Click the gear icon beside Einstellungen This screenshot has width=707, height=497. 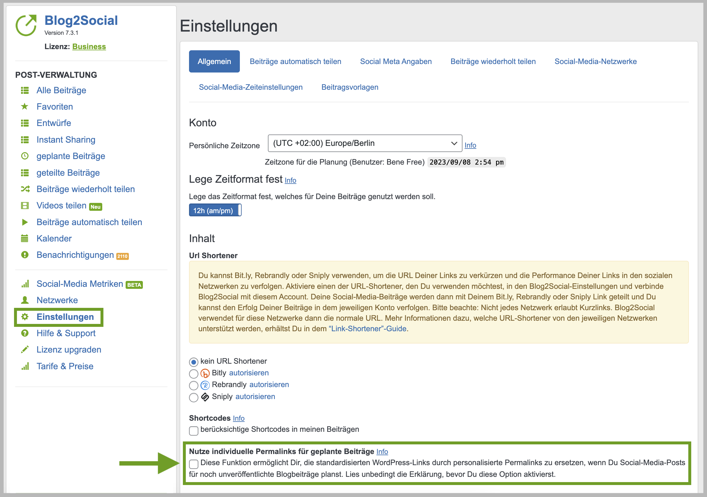[25, 317]
